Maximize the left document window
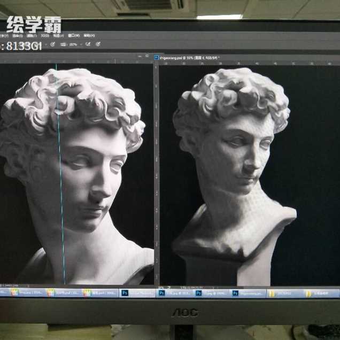This screenshot has height=340, width=340. 147,56
